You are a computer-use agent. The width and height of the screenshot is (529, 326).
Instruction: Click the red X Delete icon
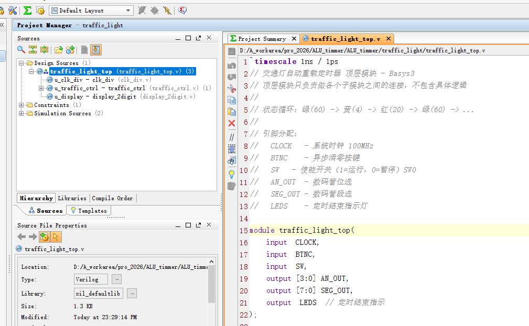(x=232, y=123)
